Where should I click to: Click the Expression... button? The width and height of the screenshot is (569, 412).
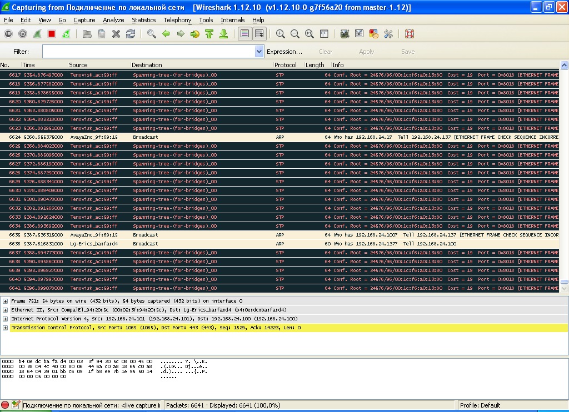pyautogui.click(x=284, y=52)
